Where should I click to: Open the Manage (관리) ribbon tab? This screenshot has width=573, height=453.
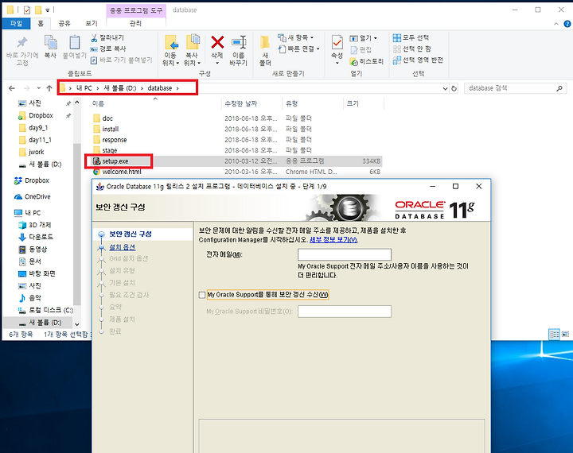point(135,23)
